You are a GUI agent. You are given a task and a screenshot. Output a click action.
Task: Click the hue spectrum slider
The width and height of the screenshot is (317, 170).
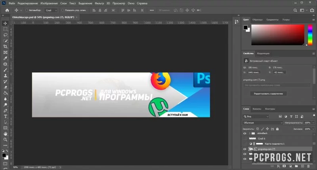[310, 35]
